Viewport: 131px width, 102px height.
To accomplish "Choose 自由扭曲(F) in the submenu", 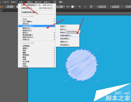I will click(x=67, y=45).
